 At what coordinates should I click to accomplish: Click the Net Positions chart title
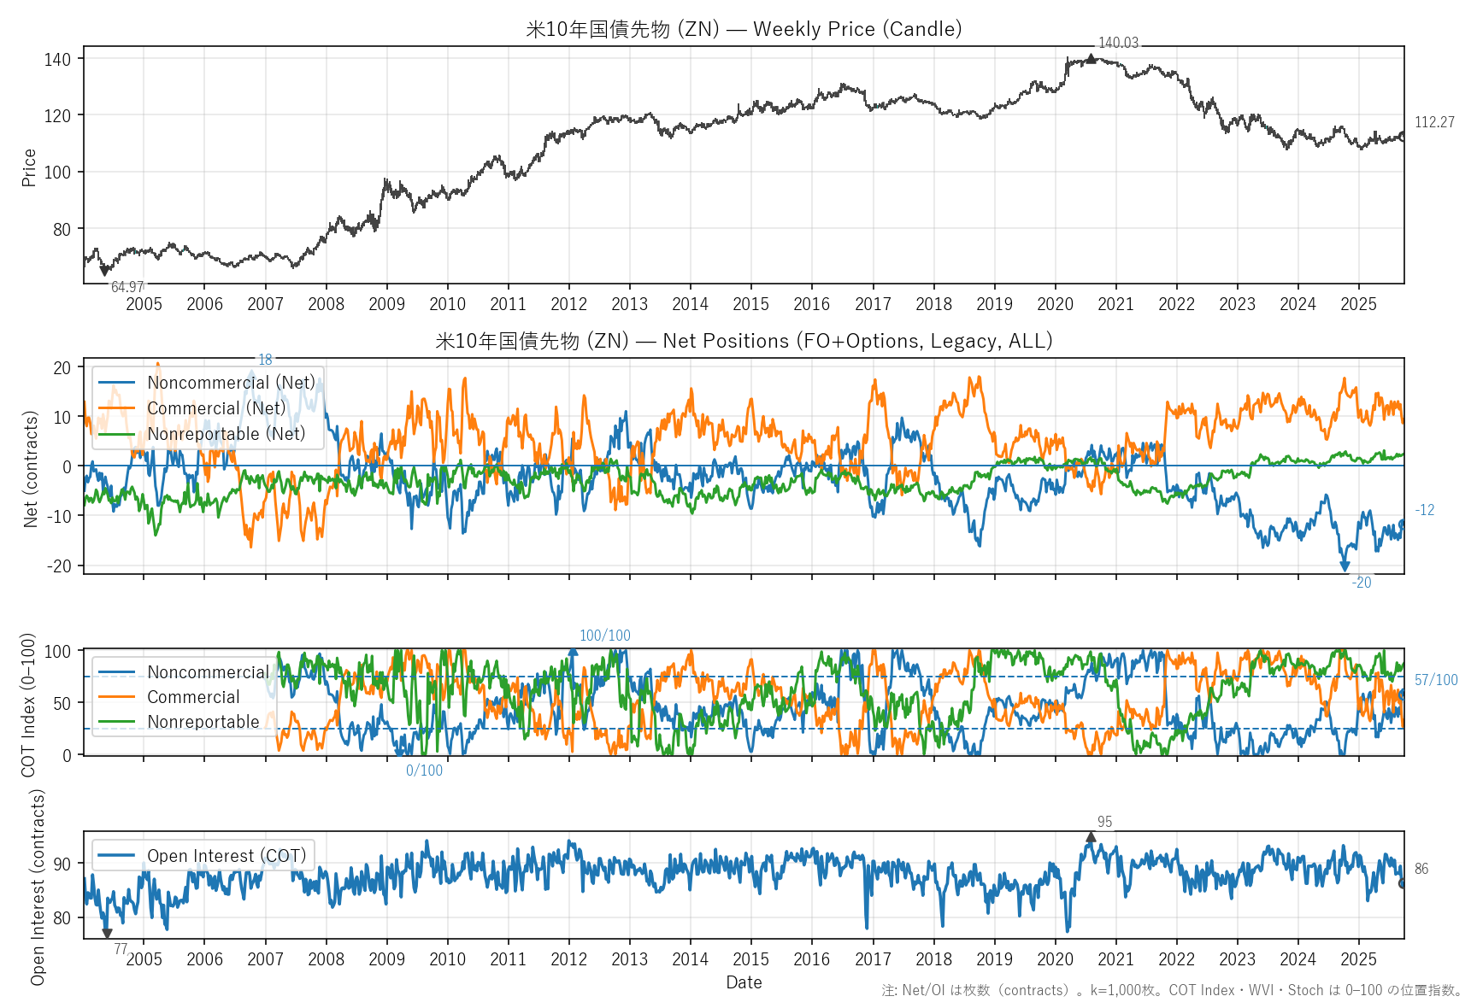[744, 341]
